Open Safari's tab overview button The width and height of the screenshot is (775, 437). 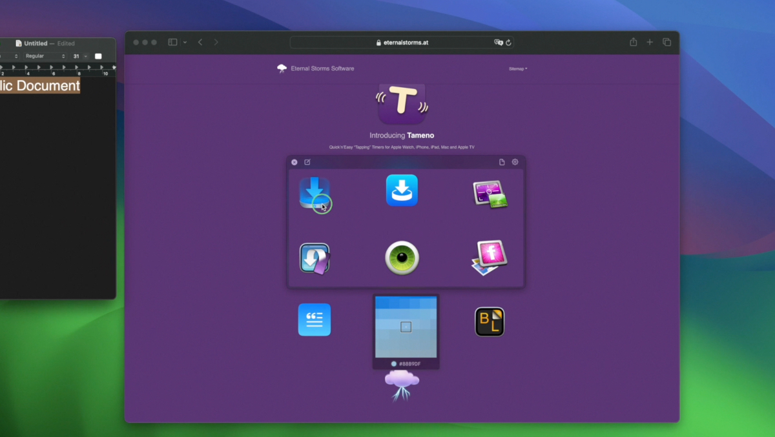coord(666,42)
